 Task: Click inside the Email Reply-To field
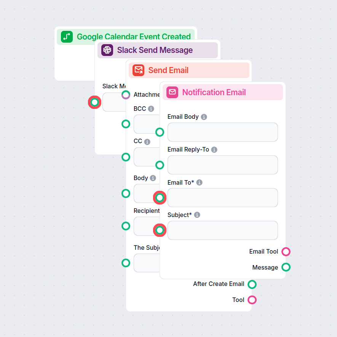[x=222, y=165]
